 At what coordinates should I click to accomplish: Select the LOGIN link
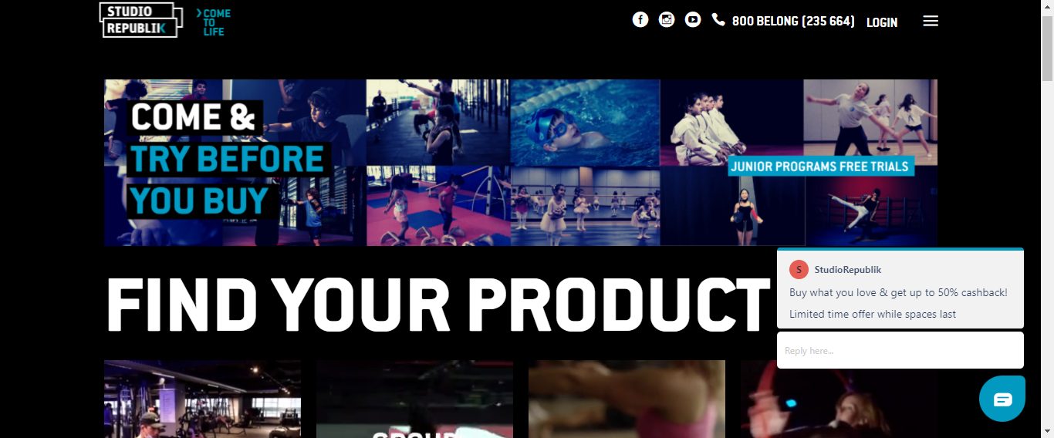(882, 22)
